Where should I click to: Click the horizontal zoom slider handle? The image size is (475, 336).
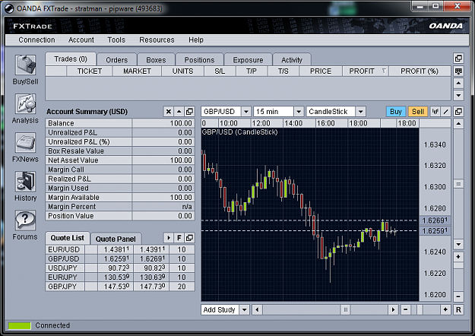tap(420, 309)
